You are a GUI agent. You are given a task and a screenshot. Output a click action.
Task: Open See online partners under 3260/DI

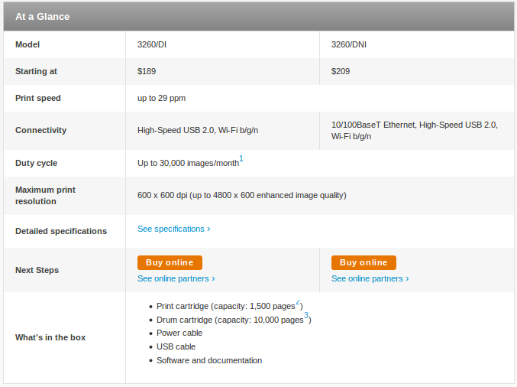tap(176, 279)
